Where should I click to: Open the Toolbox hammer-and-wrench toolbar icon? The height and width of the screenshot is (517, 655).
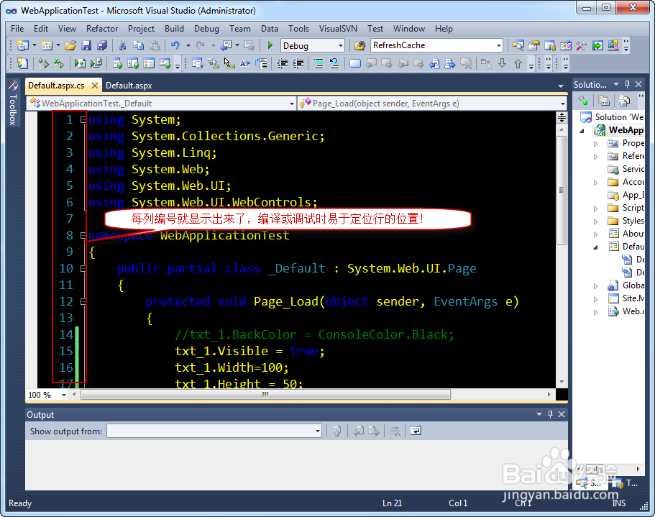[x=581, y=45]
